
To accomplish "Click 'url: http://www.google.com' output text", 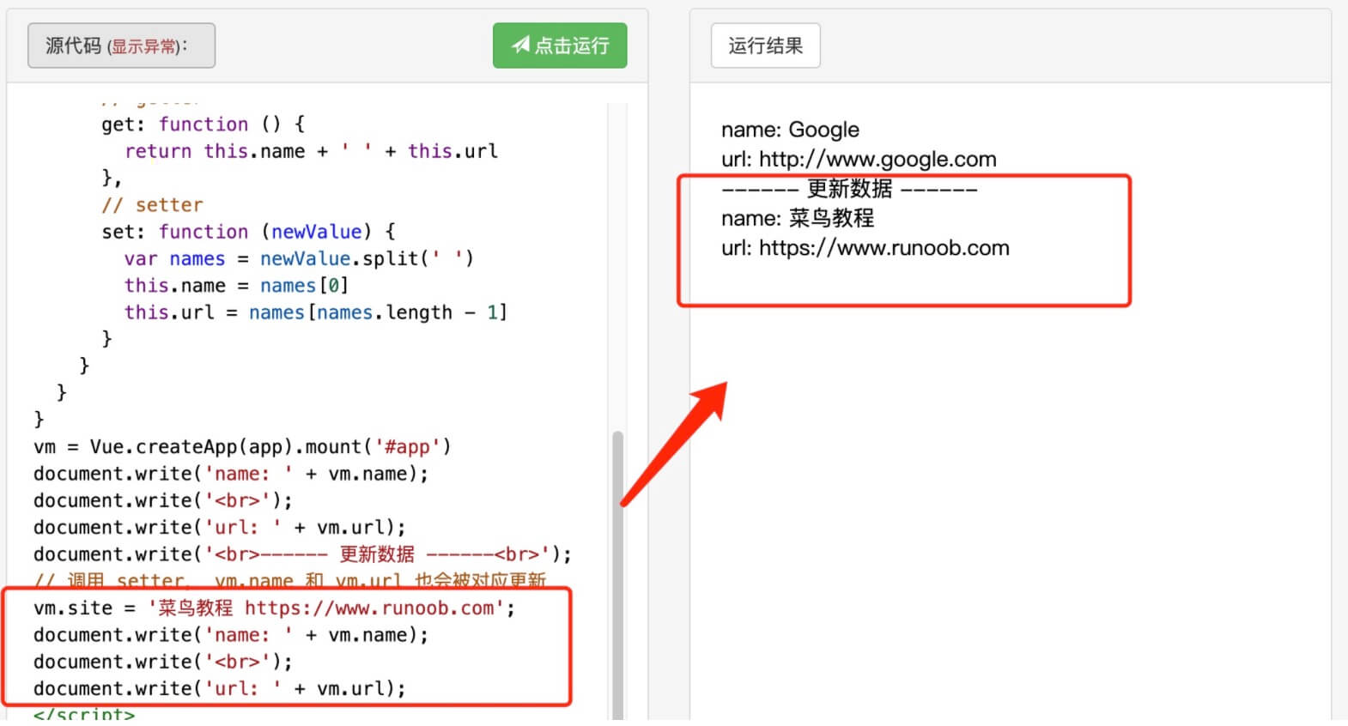I will pos(859,159).
